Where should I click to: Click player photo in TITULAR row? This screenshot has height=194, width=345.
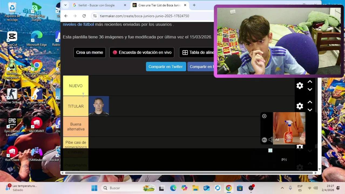point(99,106)
